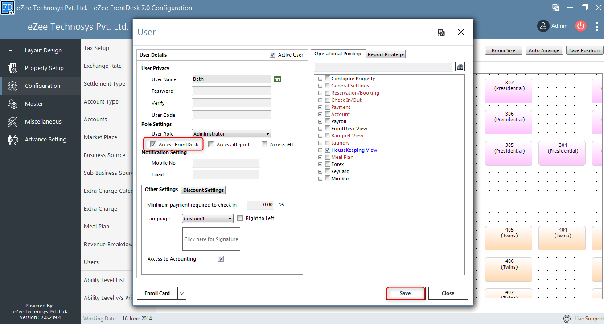Open the hamburger navigation menu
Screen dimensions: 604x324
point(13,27)
